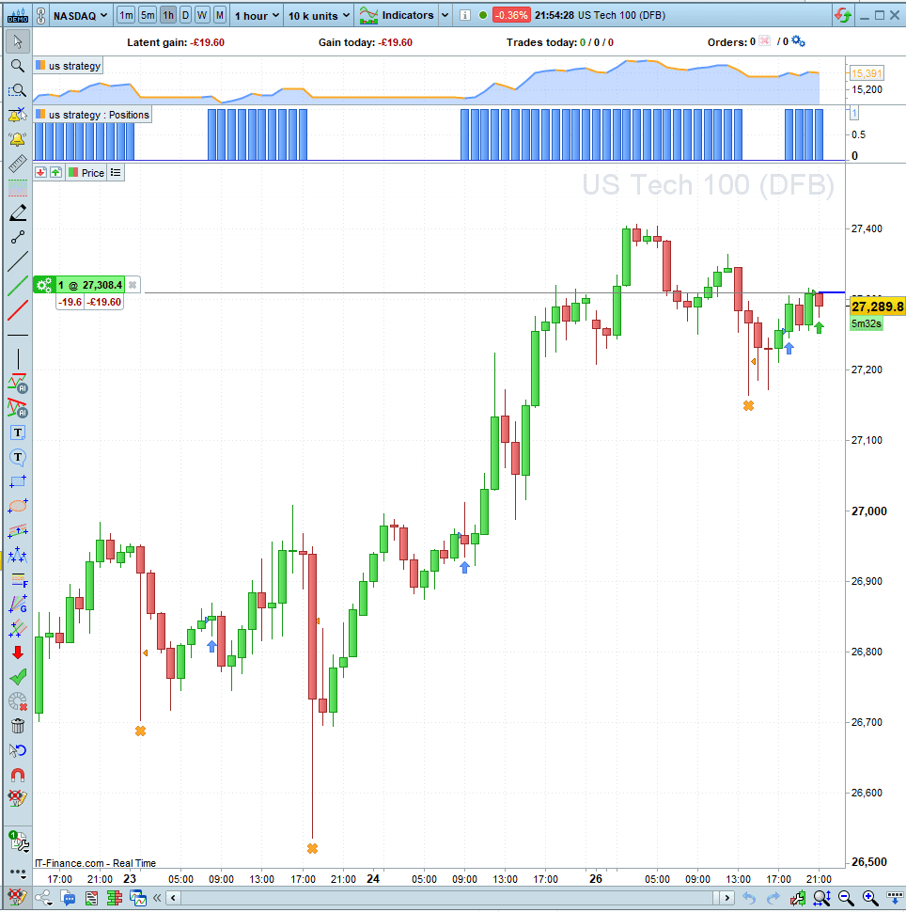
Task: Close the 1 @ 27,308.4 position
Action: [132, 285]
